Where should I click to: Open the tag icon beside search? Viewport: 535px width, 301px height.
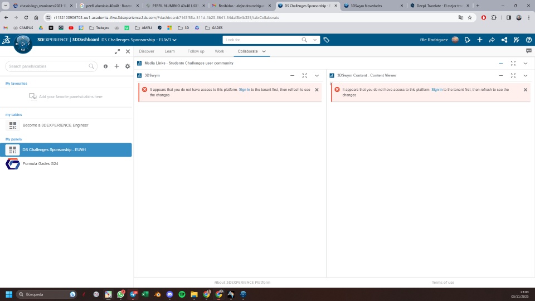pyautogui.click(x=326, y=40)
